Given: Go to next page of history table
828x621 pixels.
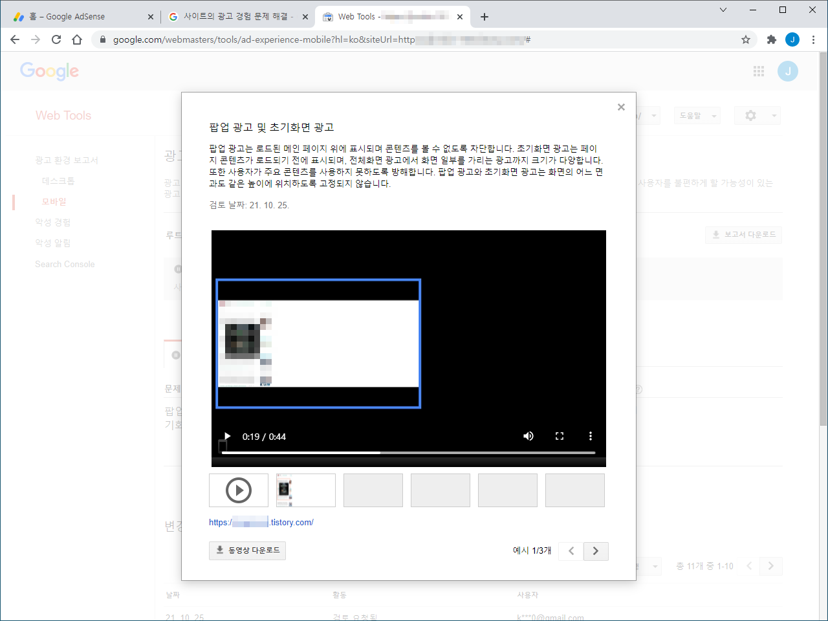Looking at the screenshot, I should [770, 566].
